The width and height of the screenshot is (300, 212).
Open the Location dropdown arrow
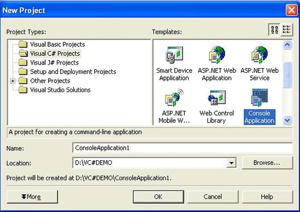click(x=231, y=163)
